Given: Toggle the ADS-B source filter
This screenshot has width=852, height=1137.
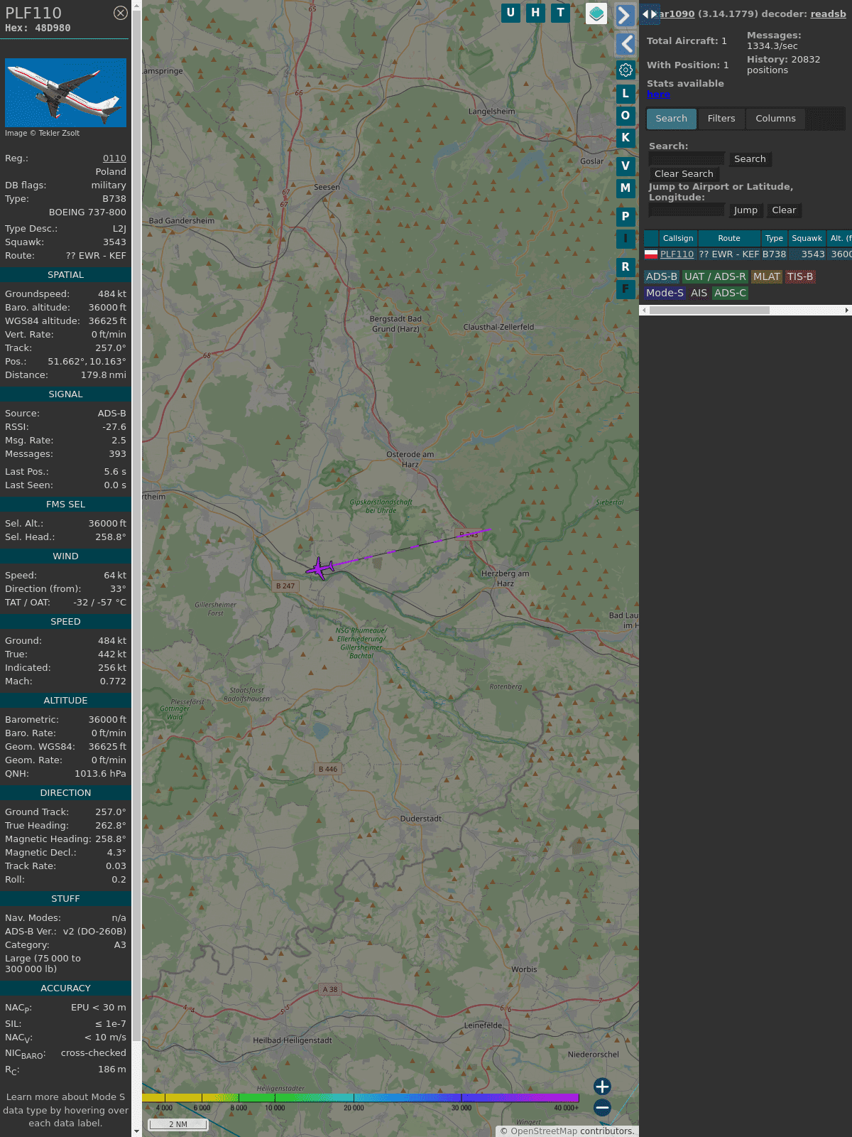Looking at the screenshot, I should pyautogui.click(x=661, y=276).
